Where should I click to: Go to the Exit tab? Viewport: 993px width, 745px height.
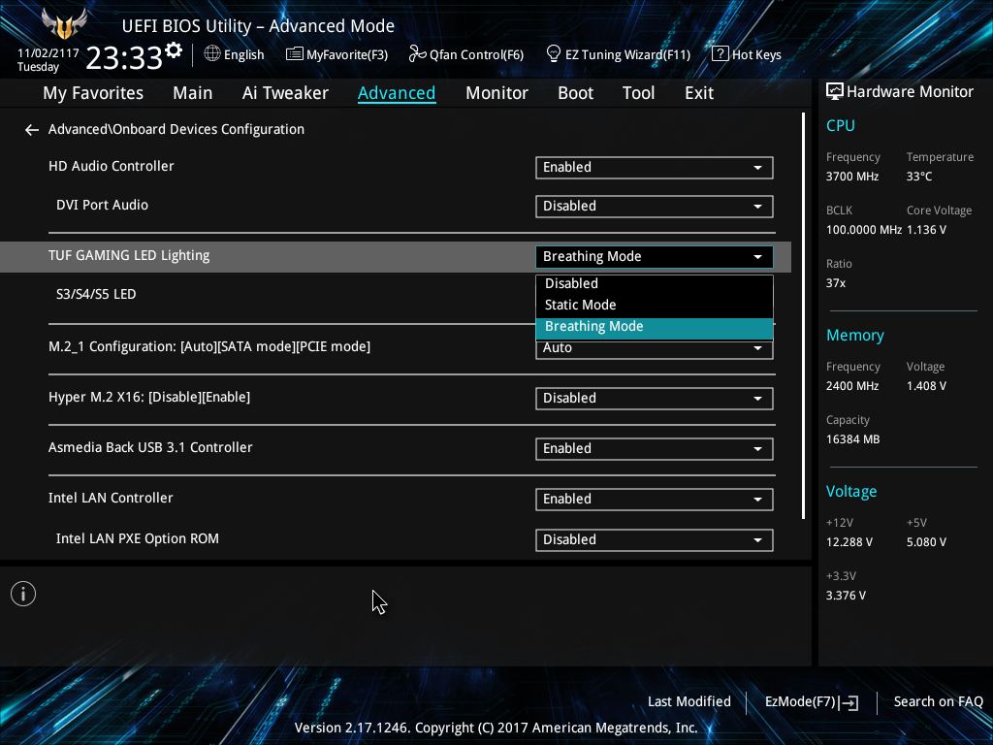click(699, 93)
